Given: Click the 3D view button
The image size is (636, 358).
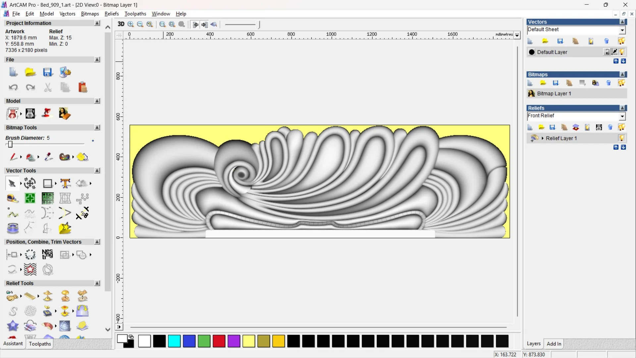Looking at the screenshot, I should (x=121, y=24).
